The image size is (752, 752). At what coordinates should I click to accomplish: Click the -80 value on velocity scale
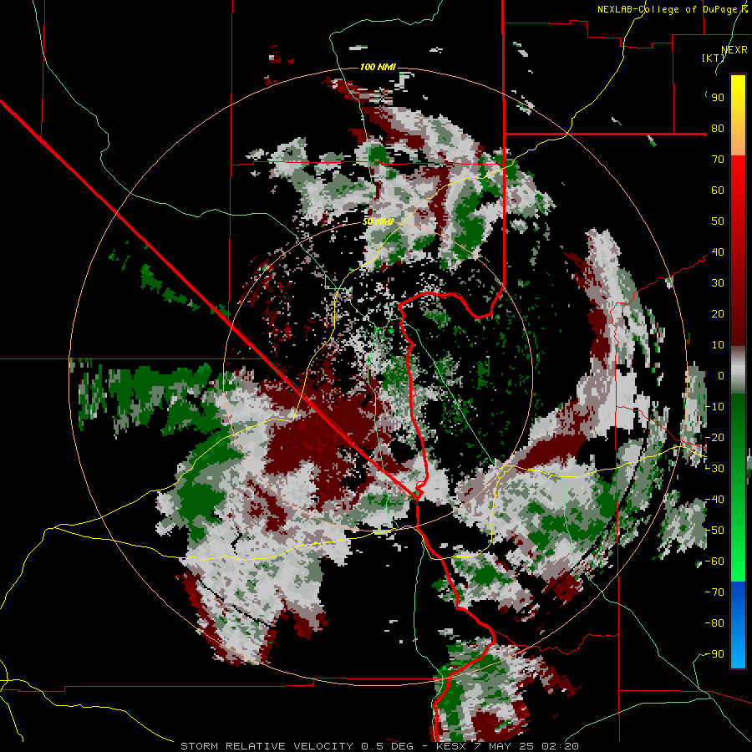click(714, 623)
